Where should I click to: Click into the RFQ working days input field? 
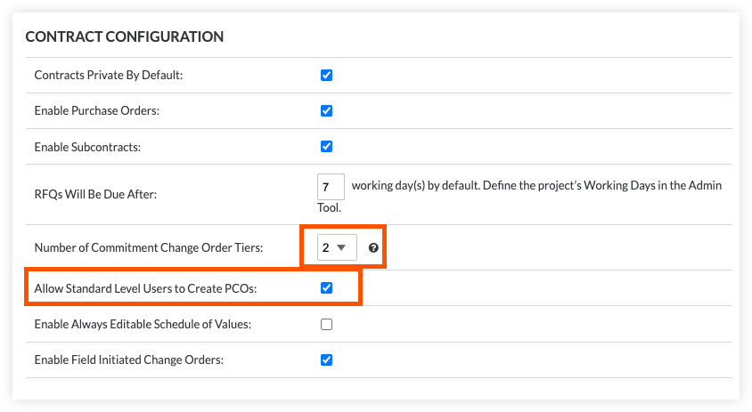tap(331, 187)
